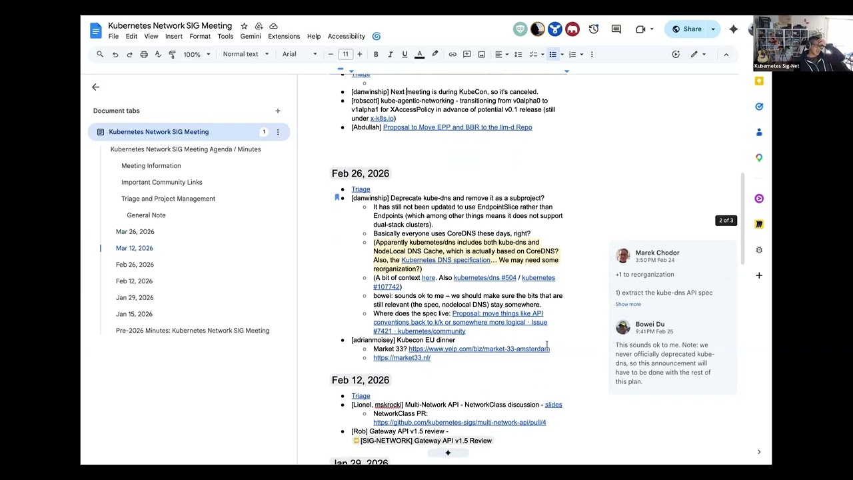The width and height of the screenshot is (853, 480).
Task: Decrease the font size with minus
Action: [x=331, y=54]
